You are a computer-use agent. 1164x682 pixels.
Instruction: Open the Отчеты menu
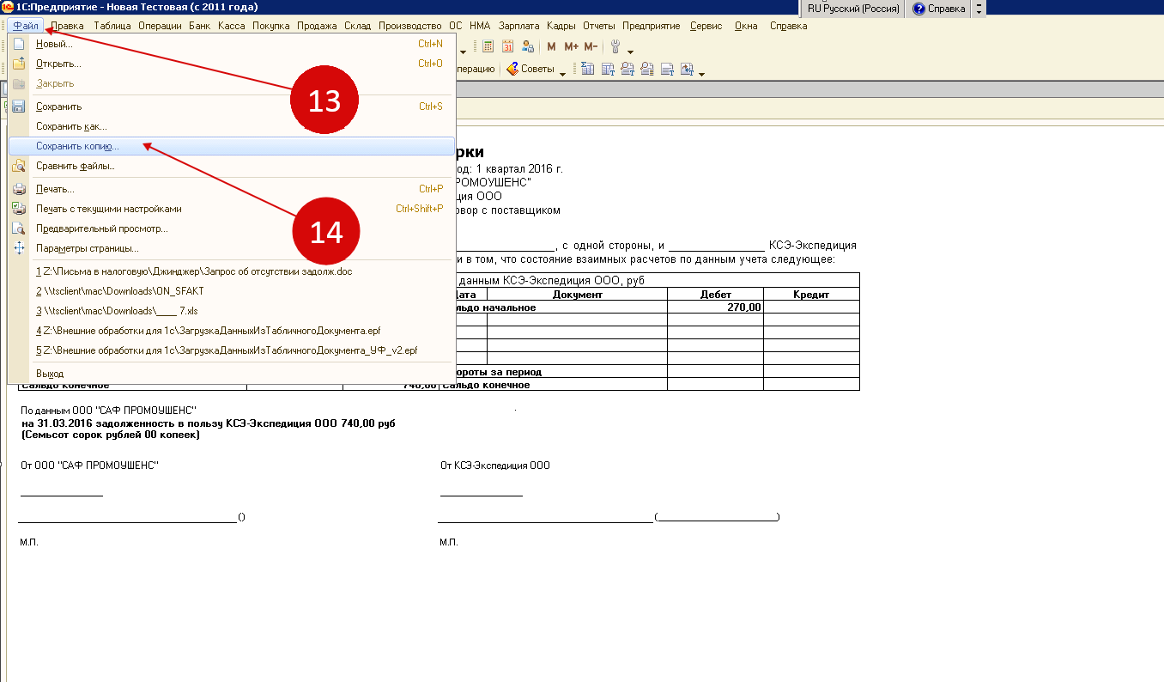point(600,26)
